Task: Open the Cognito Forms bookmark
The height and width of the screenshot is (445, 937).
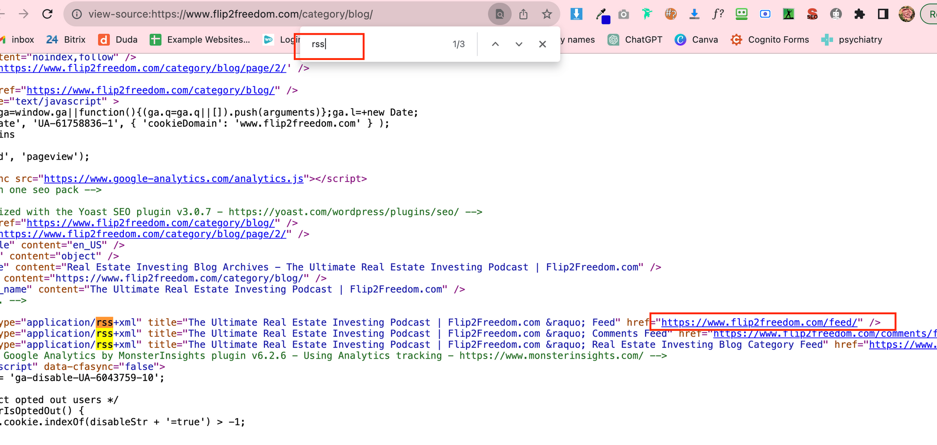Action: pyautogui.click(x=770, y=40)
